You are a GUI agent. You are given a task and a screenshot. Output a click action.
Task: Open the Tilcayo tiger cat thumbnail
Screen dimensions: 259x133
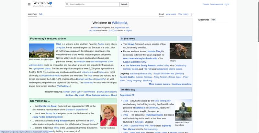181,51
